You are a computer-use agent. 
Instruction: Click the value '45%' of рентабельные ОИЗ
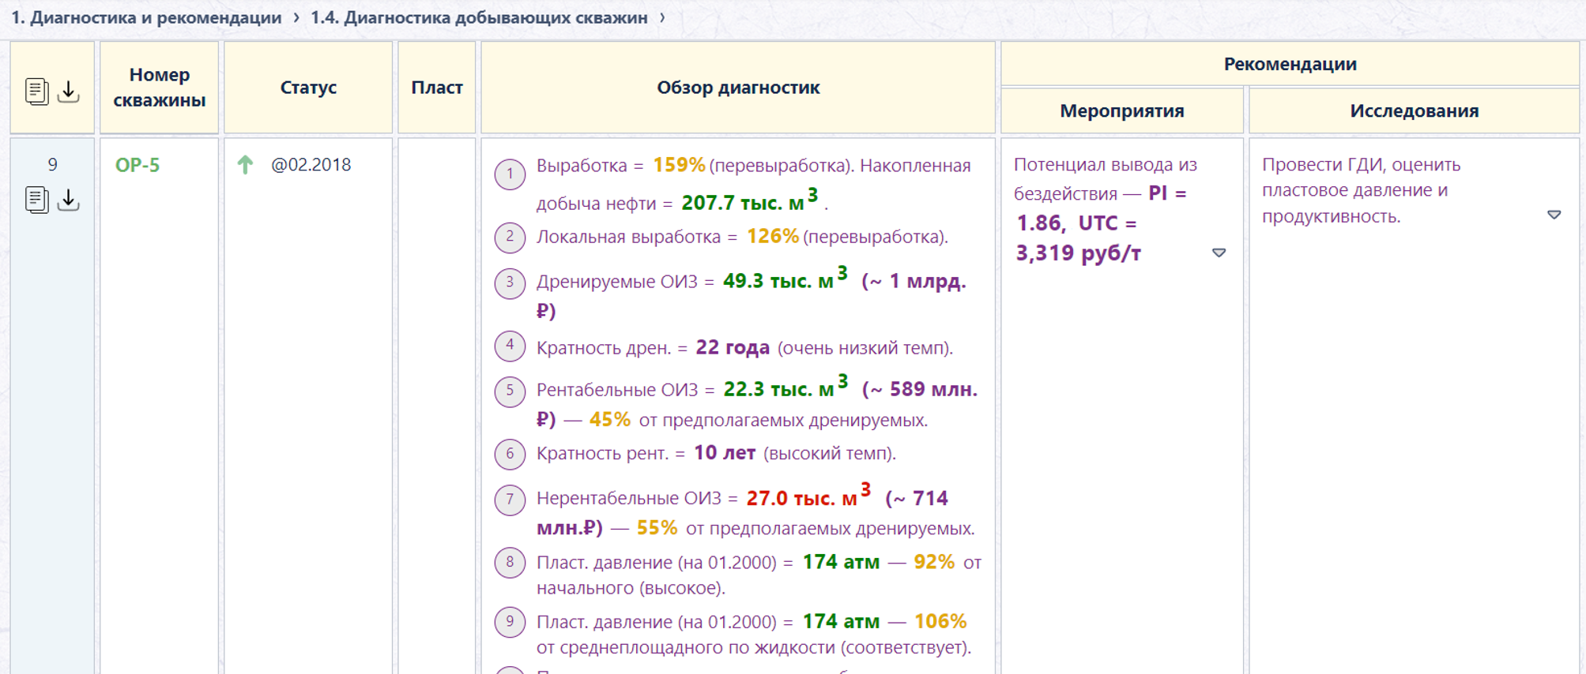(610, 419)
